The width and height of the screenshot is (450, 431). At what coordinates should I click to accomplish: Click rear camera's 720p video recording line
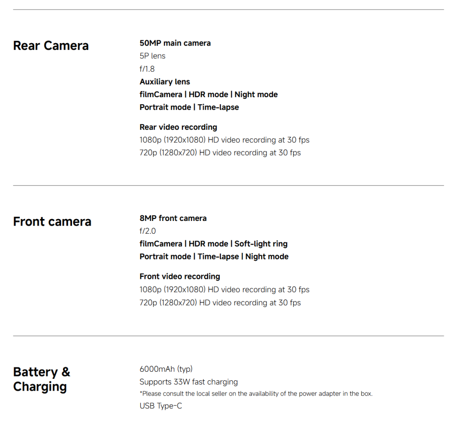220,153
